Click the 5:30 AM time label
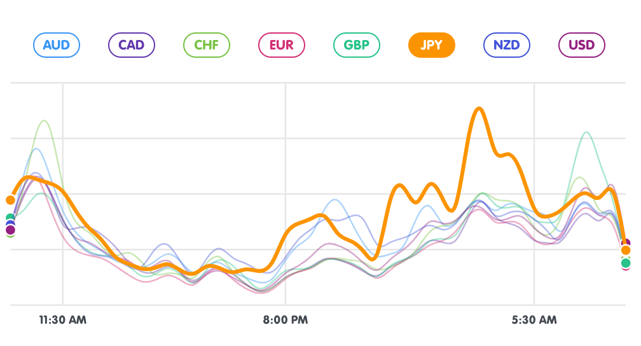 (534, 320)
